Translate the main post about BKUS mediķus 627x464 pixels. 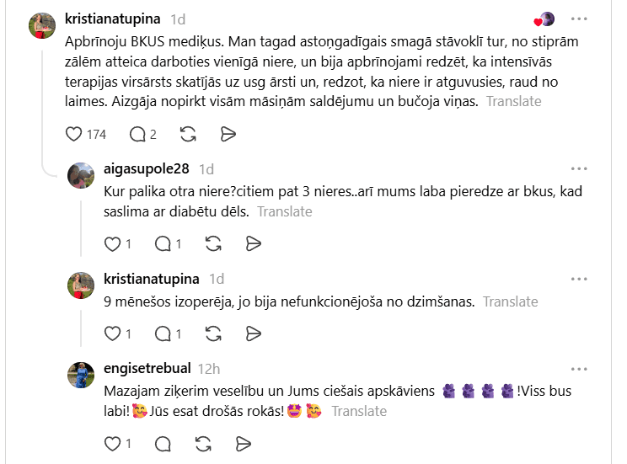(513, 102)
